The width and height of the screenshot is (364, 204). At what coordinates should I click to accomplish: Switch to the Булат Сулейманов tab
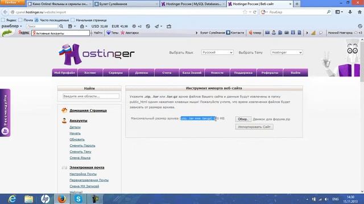click(126, 4)
